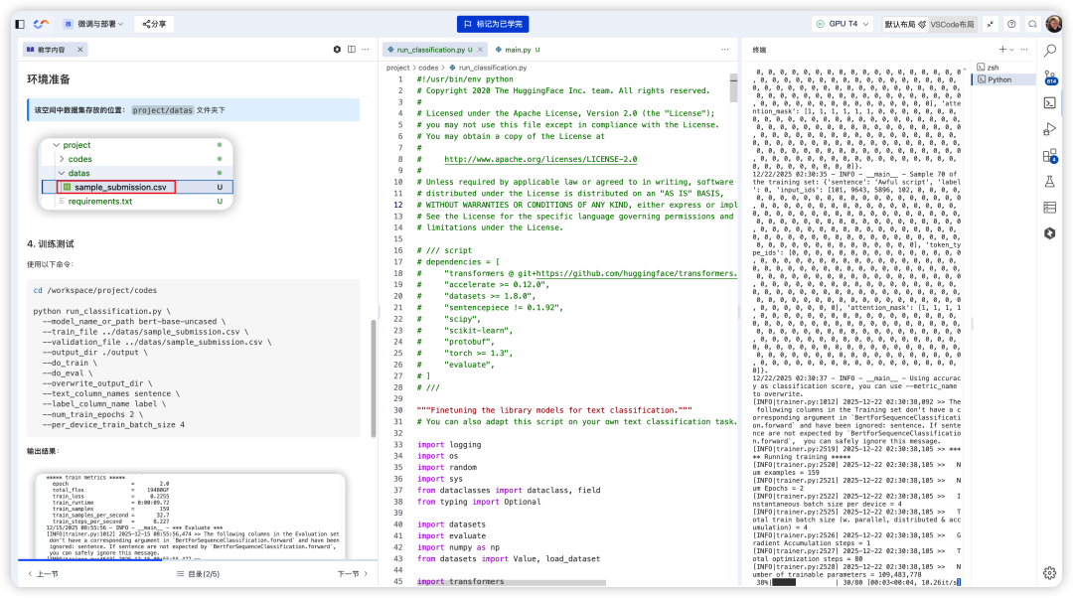
Task: Close the 教学内容 tab
Action: point(80,50)
